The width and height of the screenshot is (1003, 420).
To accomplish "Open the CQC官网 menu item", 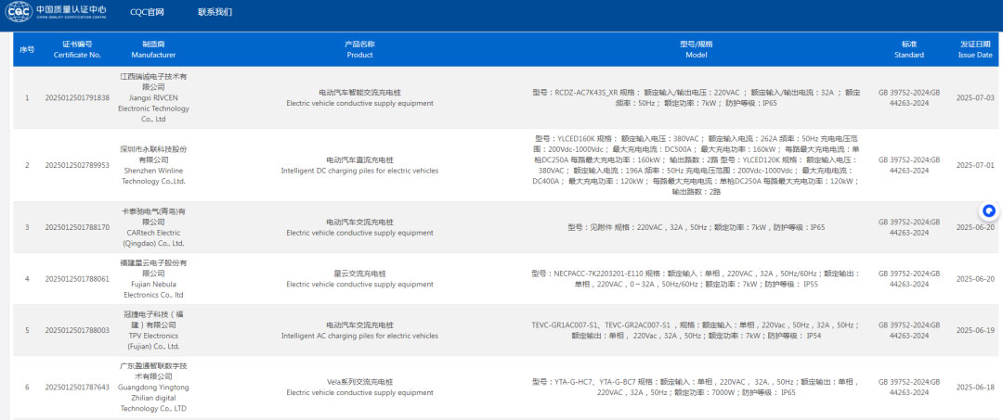I will click(x=147, y=13).
